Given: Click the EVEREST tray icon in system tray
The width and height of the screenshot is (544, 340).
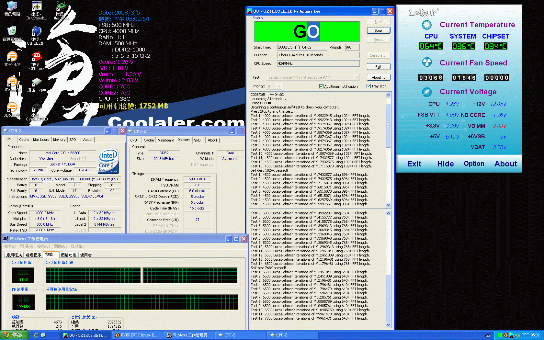Looking at the screenshot, I should click(505, 335).
